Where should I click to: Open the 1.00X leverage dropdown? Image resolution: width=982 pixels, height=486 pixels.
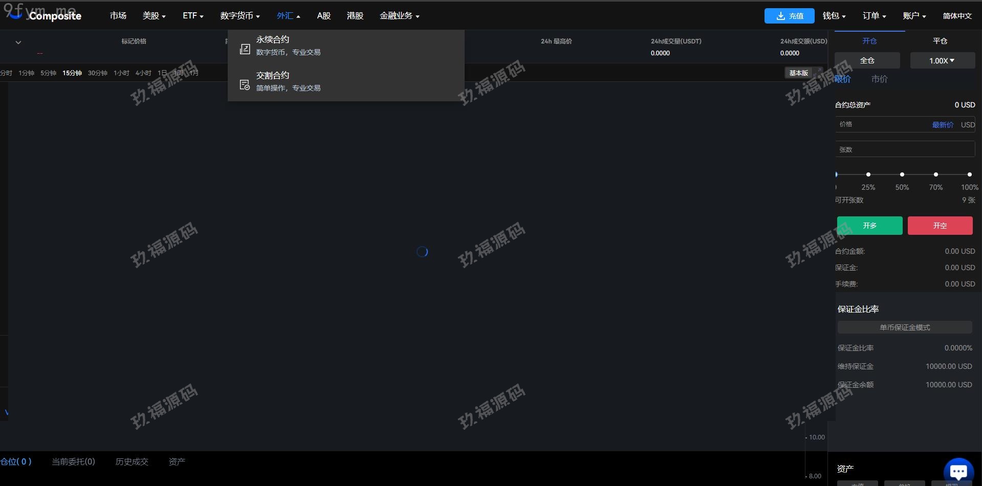point(942,61)
